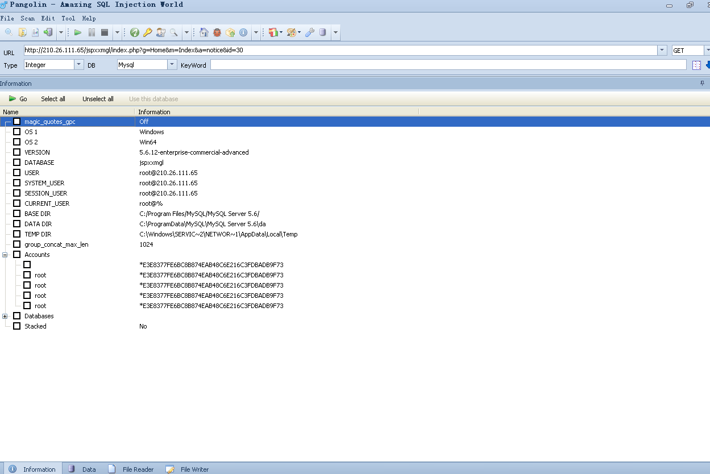Click the green arrow door exit icon
The image size is (710, 474).
tap(48, 32)
